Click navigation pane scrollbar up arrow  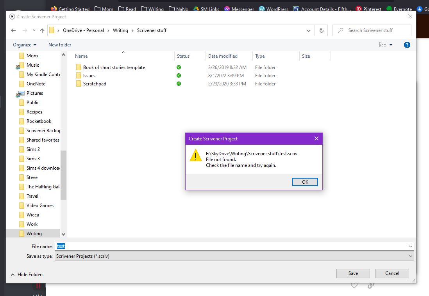point(63,55)
